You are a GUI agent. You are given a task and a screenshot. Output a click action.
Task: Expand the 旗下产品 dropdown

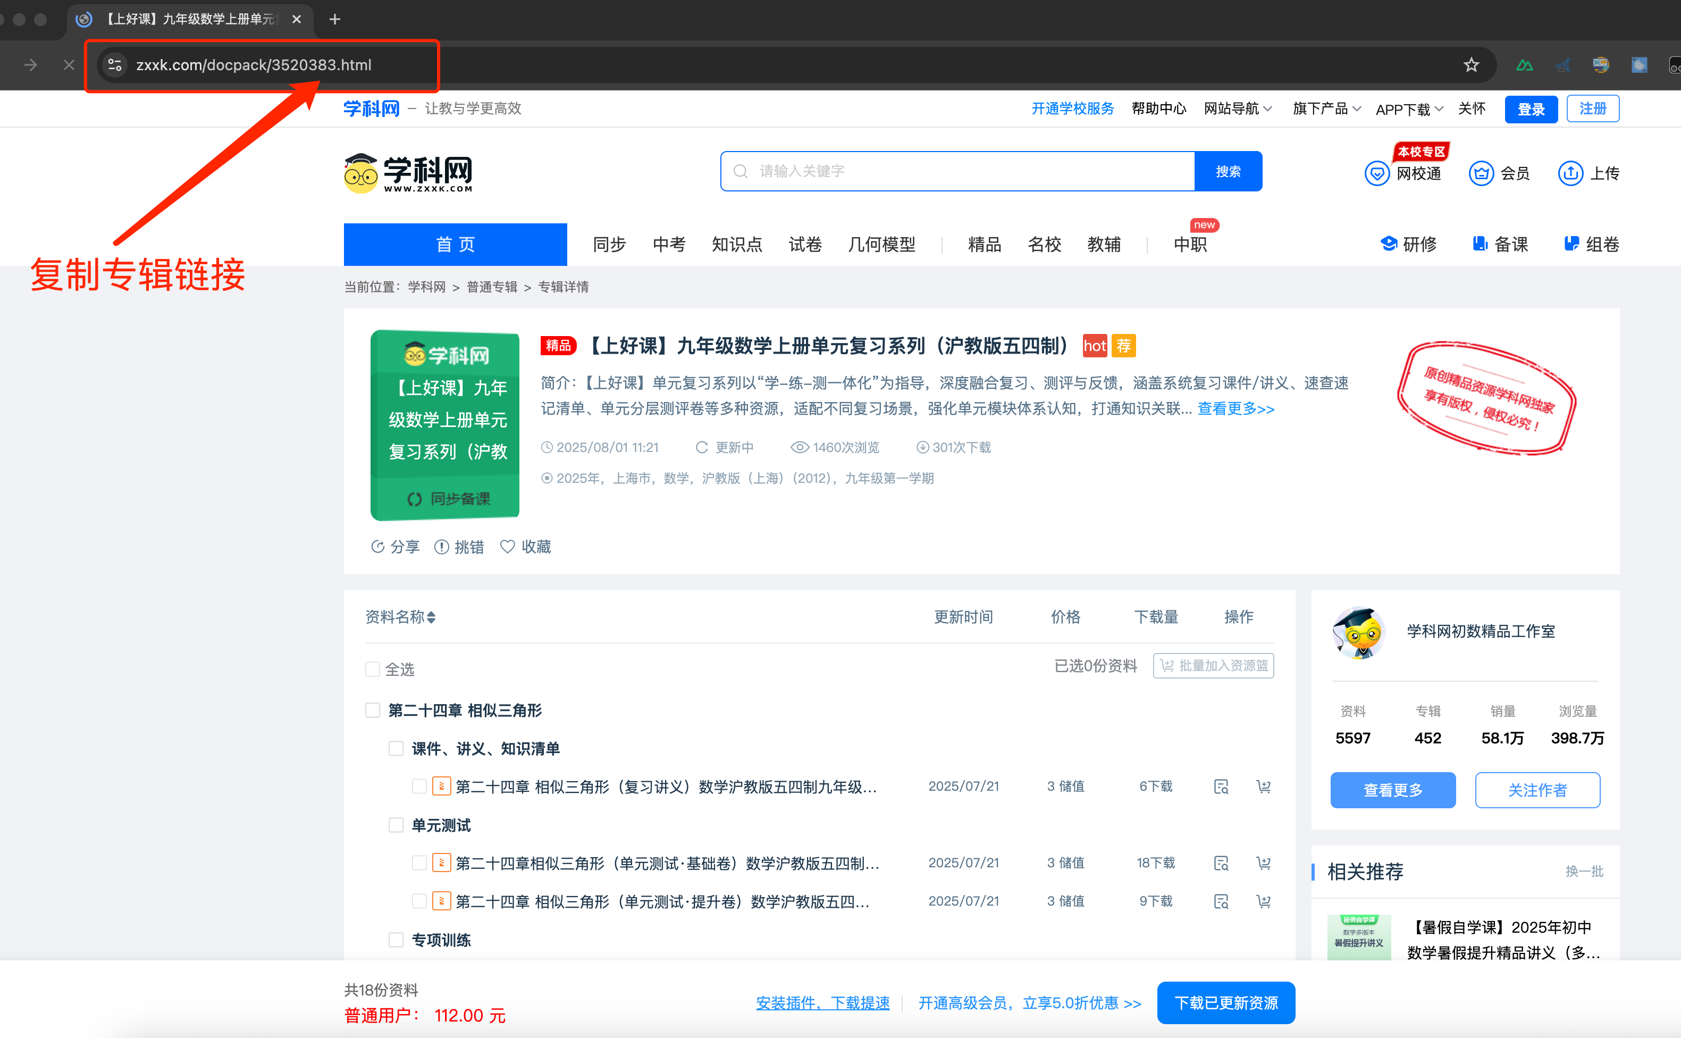(1326, 108)
